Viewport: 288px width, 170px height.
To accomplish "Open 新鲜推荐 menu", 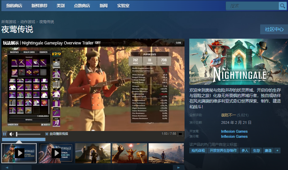I will coord(39,6).
